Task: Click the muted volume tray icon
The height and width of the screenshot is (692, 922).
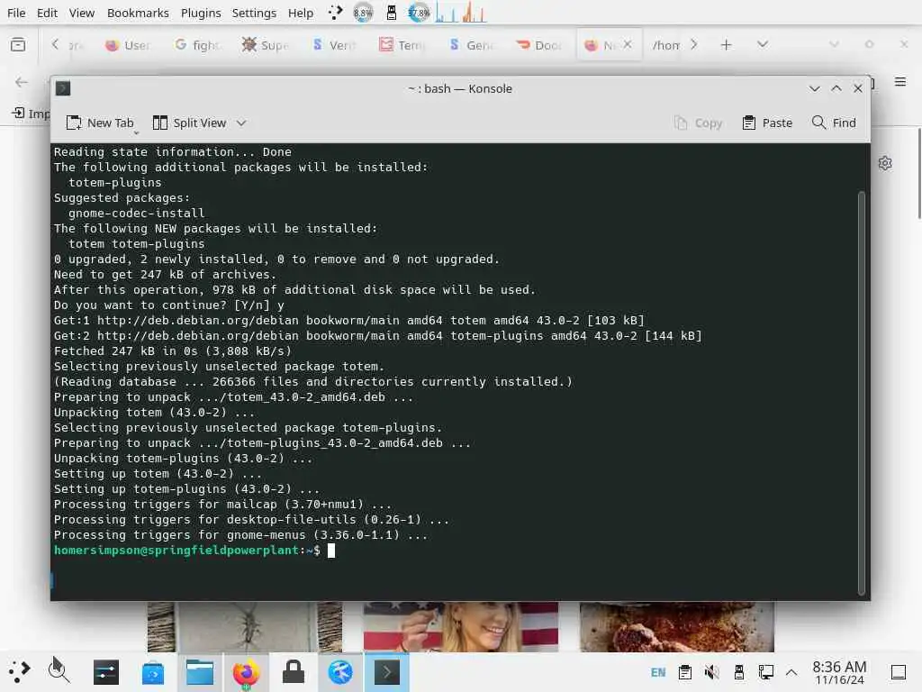Action: point(712,672)
